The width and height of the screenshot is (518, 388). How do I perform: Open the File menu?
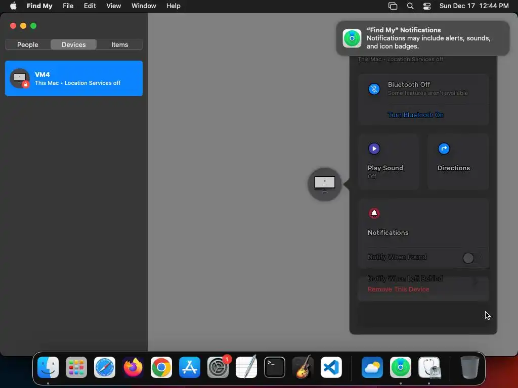coord(68,6)
